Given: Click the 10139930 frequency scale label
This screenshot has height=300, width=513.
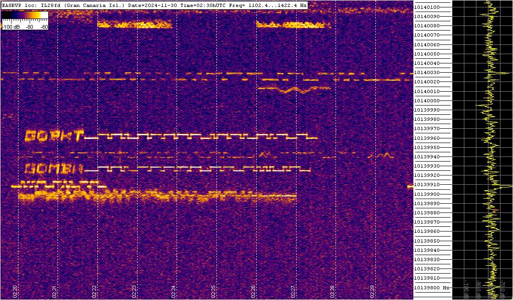Looking at the screenshot, I should pos(427,166).
